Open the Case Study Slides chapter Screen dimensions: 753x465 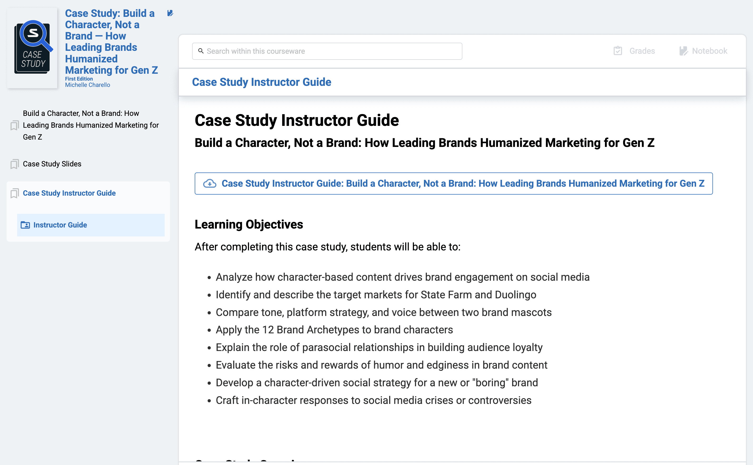[52, 164]
